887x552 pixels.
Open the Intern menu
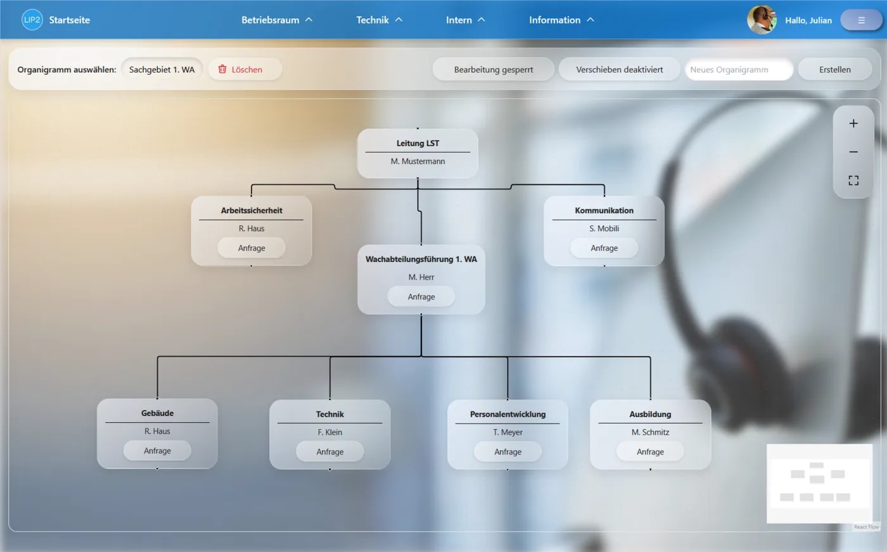tap(466, 20)
